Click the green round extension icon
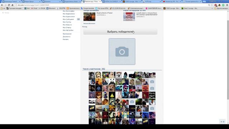This screenshot has width=229, height=129. point(223,5)
